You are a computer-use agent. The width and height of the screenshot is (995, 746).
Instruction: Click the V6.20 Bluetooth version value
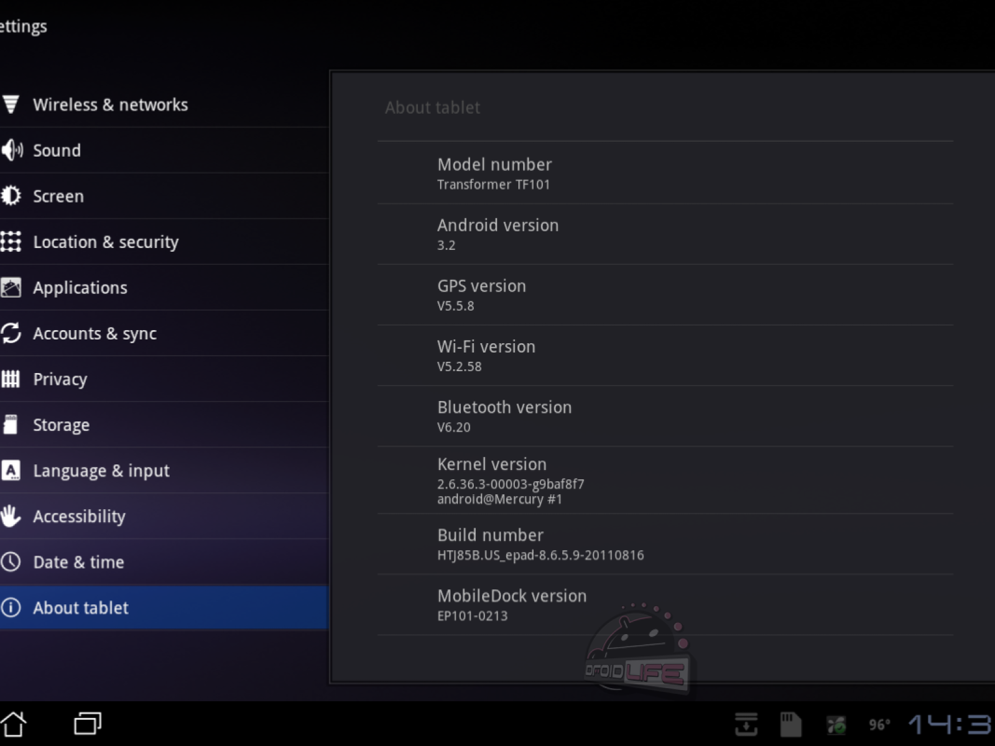[x=454, y=428]
